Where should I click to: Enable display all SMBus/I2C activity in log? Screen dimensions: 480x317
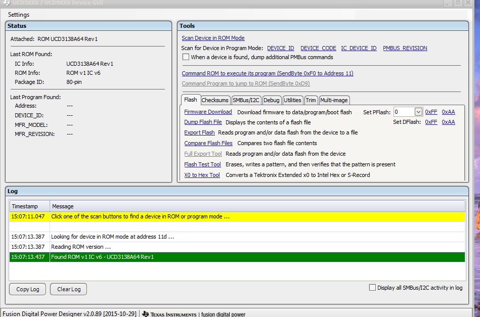pyautogui.click(x=372, y=288)
